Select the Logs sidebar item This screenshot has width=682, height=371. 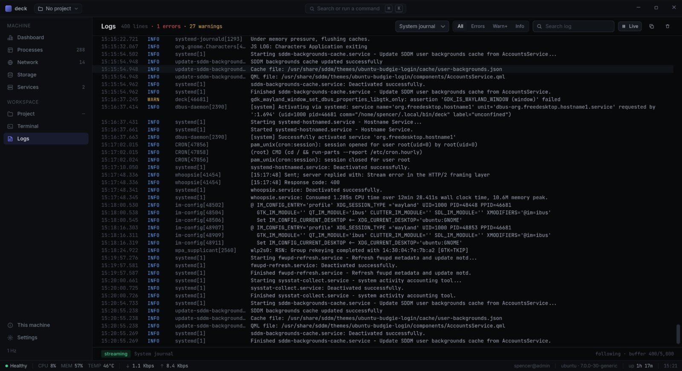coord(46,139)
